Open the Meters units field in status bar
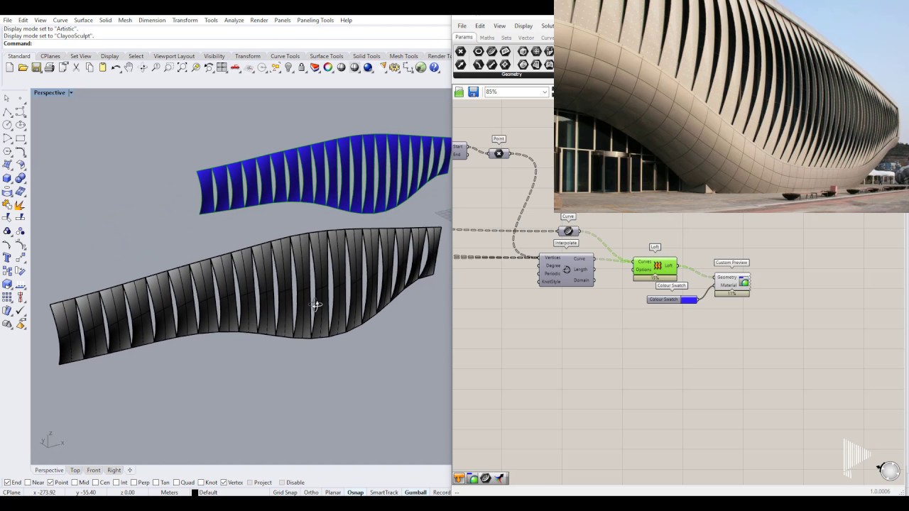The image size is (909, 511). (x=169, y=493)
